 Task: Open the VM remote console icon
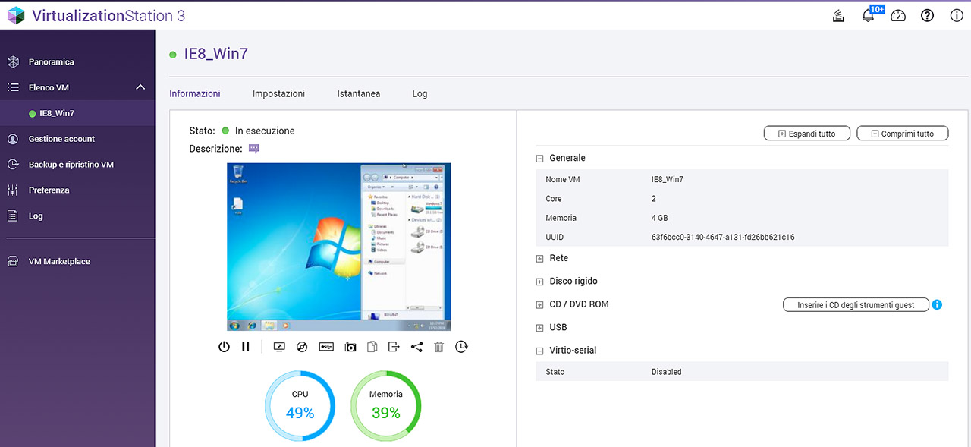(279, 347)
